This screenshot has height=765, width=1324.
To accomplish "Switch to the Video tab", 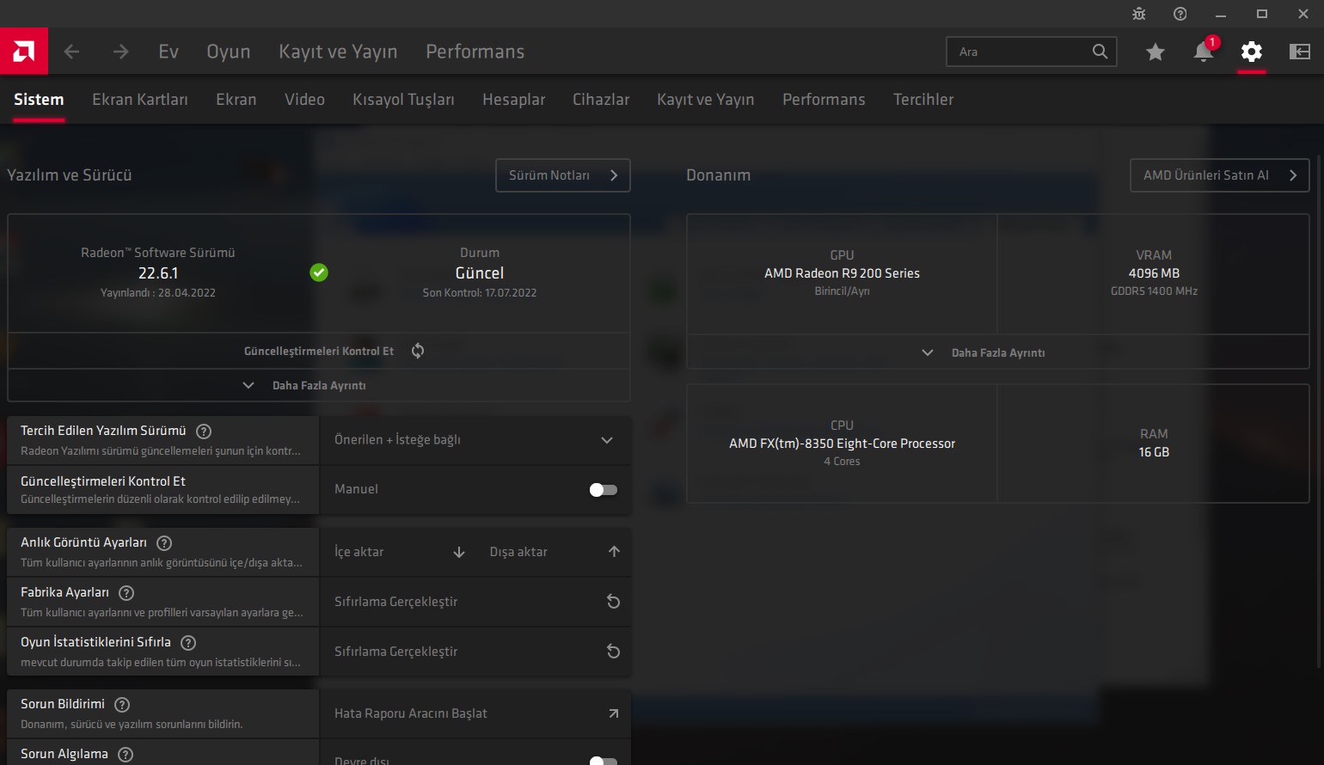I will pos(305,100).
